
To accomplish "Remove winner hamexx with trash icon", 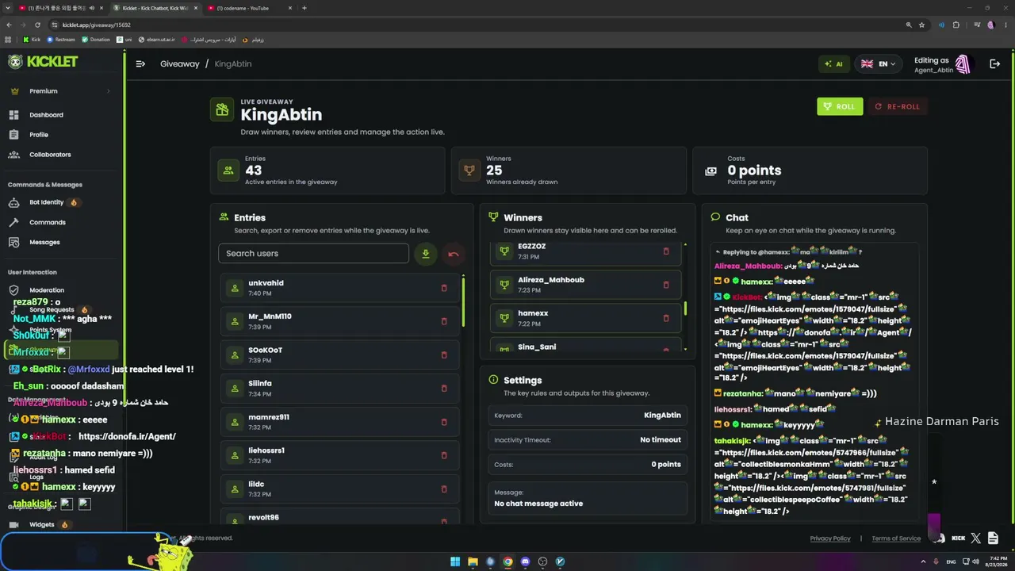I will (x=666, y=318).
